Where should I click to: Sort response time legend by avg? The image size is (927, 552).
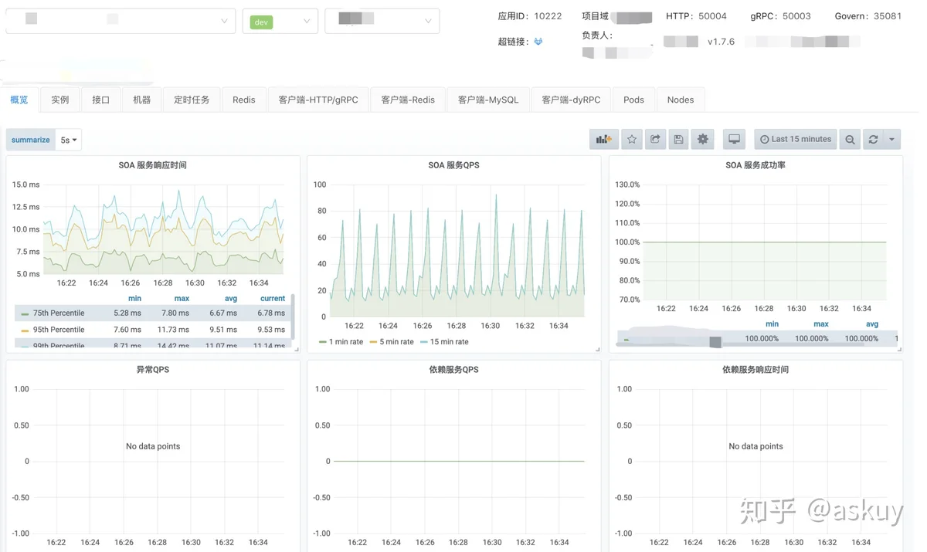(230, 298)
